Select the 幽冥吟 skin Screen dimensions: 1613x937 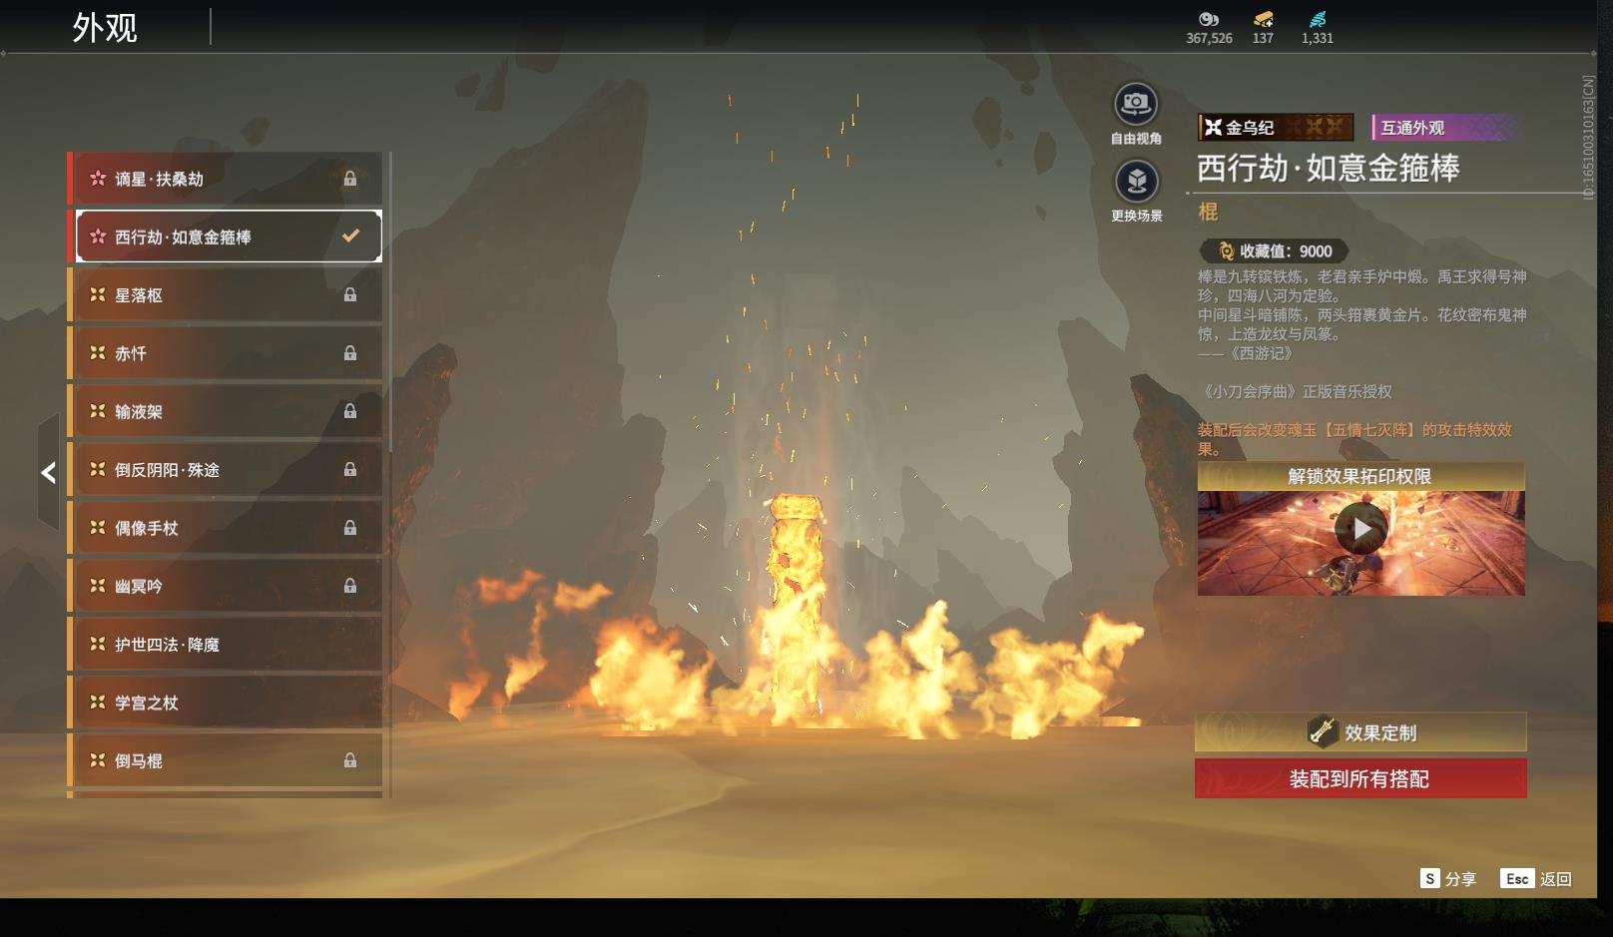point(226,586)
